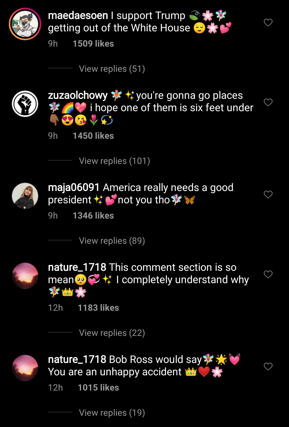Like maedaesoen's comment with the heart

tap(268, 23)
